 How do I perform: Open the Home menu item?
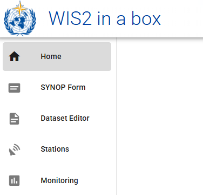tap(57, 56)
